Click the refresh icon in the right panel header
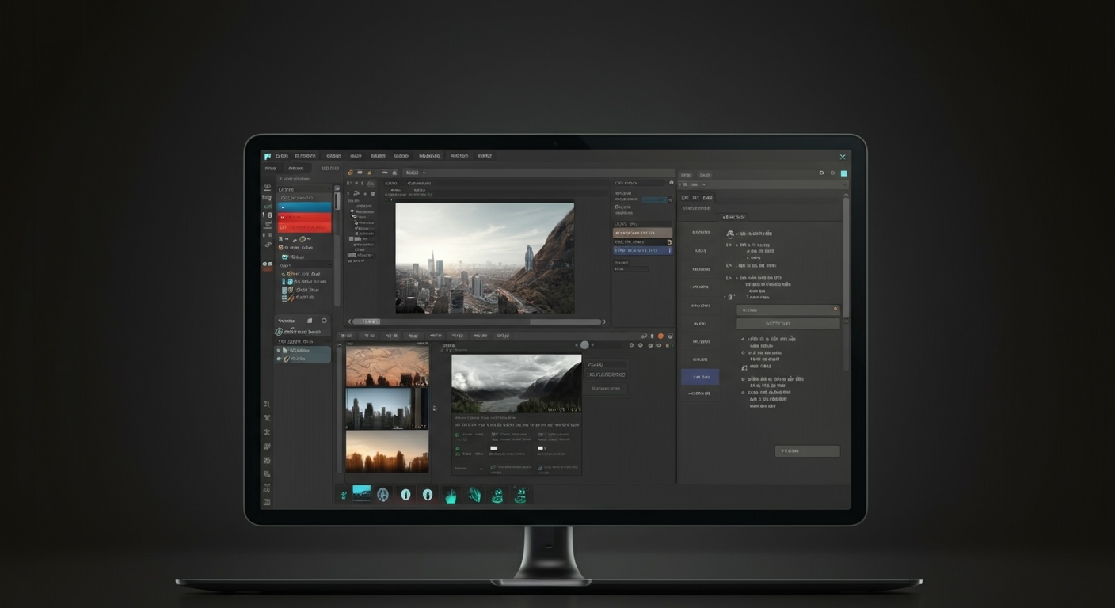The height and width of the screenshot is (608, 1115). (x=821, y=174)
